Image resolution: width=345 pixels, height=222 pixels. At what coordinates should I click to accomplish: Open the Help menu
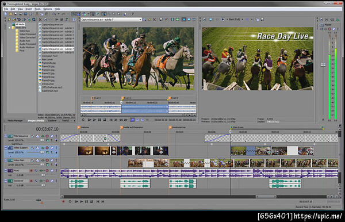tap(57, 9)
